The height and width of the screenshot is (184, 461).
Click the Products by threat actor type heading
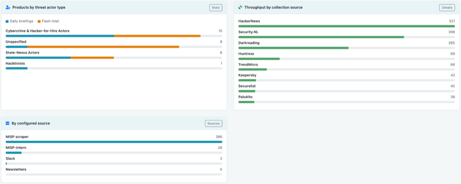pos(39,7)
